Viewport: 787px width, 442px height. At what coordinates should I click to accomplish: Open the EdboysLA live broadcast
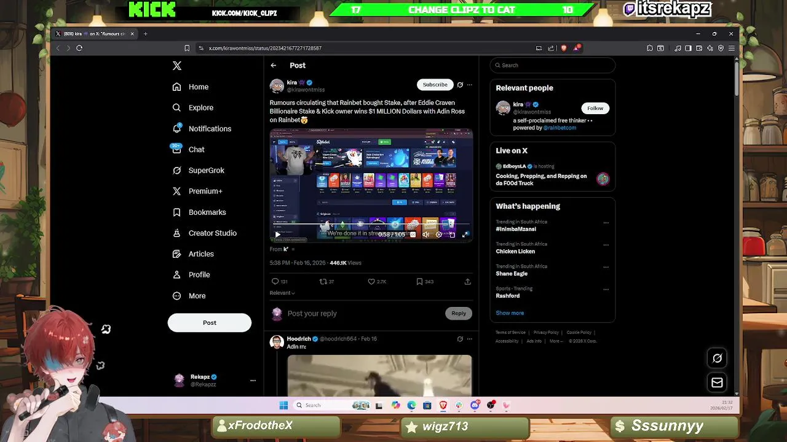pyautogui.click(x=552, y=175)
